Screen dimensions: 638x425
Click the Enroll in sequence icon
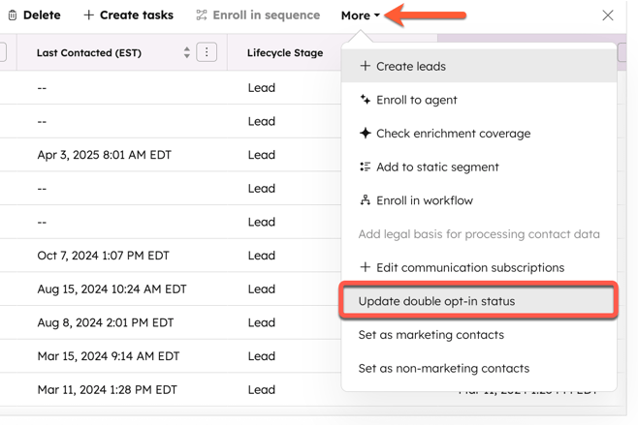[x=202, y=15]
